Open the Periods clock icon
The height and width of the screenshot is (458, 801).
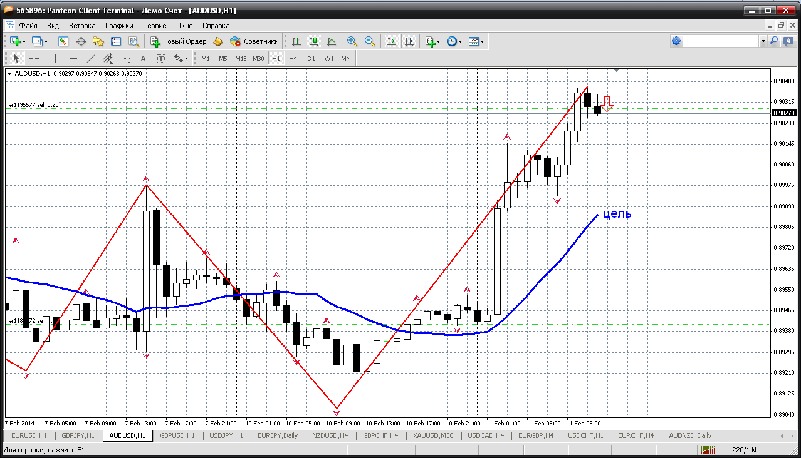[451, 41]
